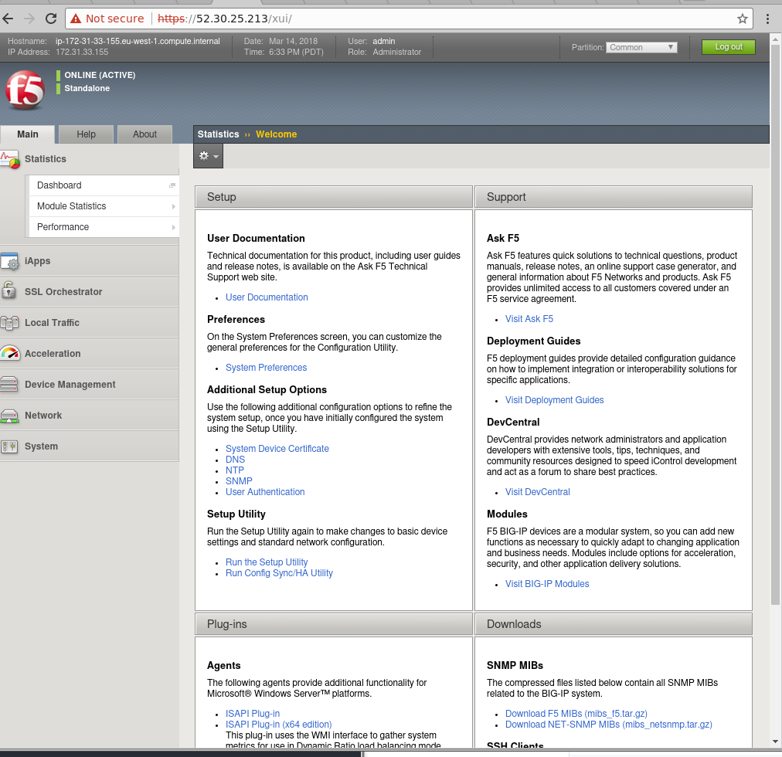This screenshot has height=757, width=782.
Task: Click the F5 logo
Action: point(25,90)
